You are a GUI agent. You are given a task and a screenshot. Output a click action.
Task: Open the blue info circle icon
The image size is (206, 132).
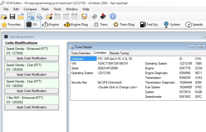(113, 16)
